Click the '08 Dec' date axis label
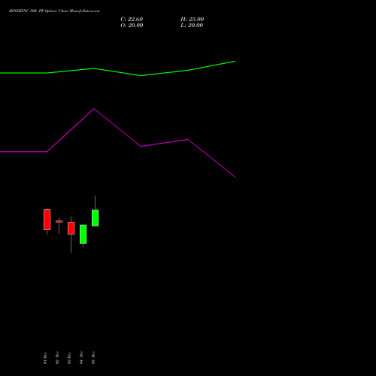This screenshot has width=376, height=376. [93, 358]
